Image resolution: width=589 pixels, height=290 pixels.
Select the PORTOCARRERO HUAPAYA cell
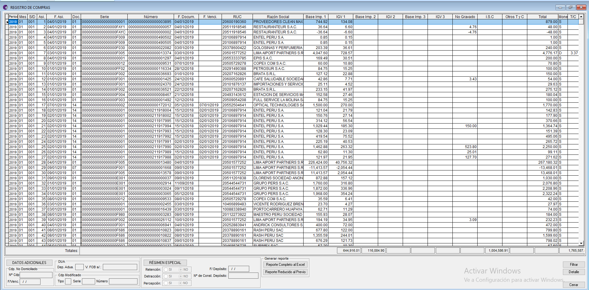pos(278,209)
